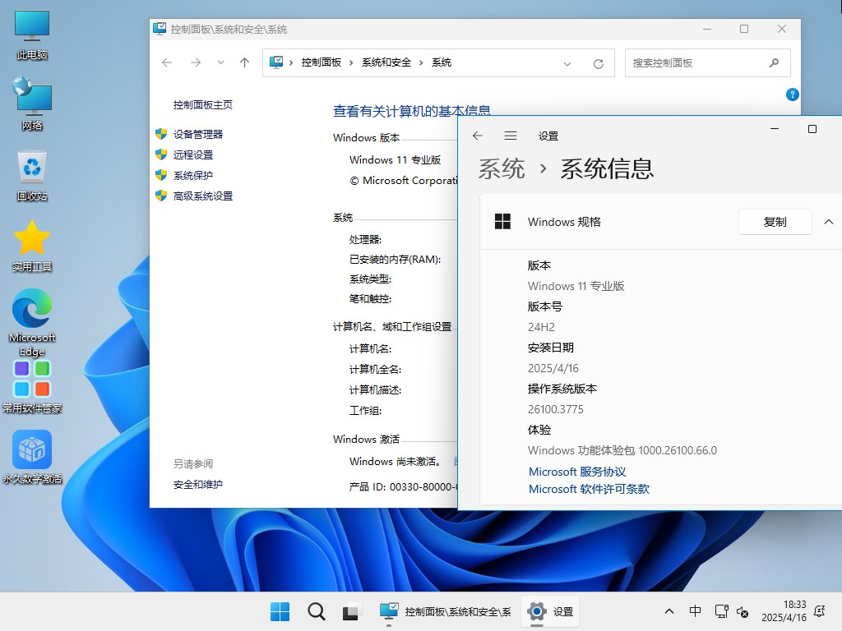Switch to 设置 taskbar item

[550, 611]
